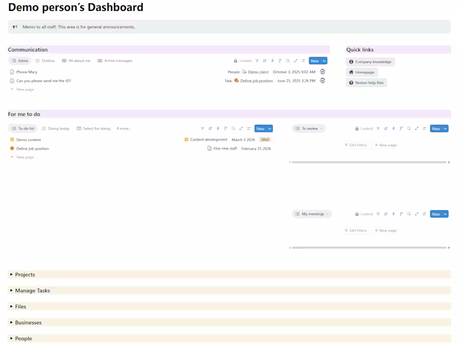Click the My meetings horizontal scrollbar
This screenshot has height=344, width=458.
click(369, 248)
